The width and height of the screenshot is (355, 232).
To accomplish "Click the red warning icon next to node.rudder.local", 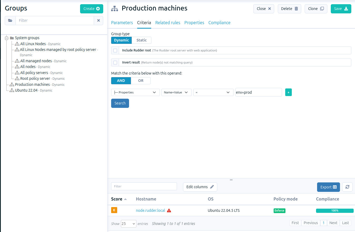I will pyautogui.click(x=169, y=210).
